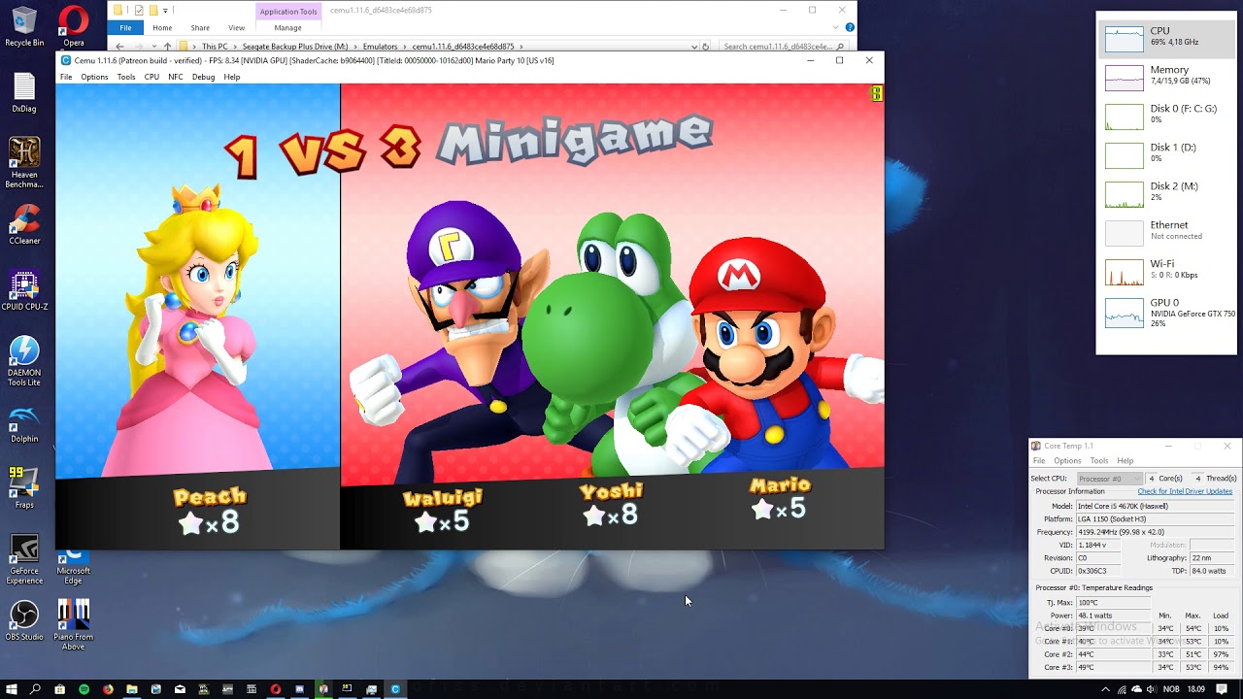Click Seagate Backup Plus Drive breadcrumb
Image resolution: width=1243 pixels, height=699 pixels.
(x=295, y=46)
